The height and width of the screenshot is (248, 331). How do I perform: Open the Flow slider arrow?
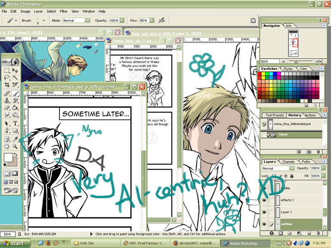coord(152,21)
